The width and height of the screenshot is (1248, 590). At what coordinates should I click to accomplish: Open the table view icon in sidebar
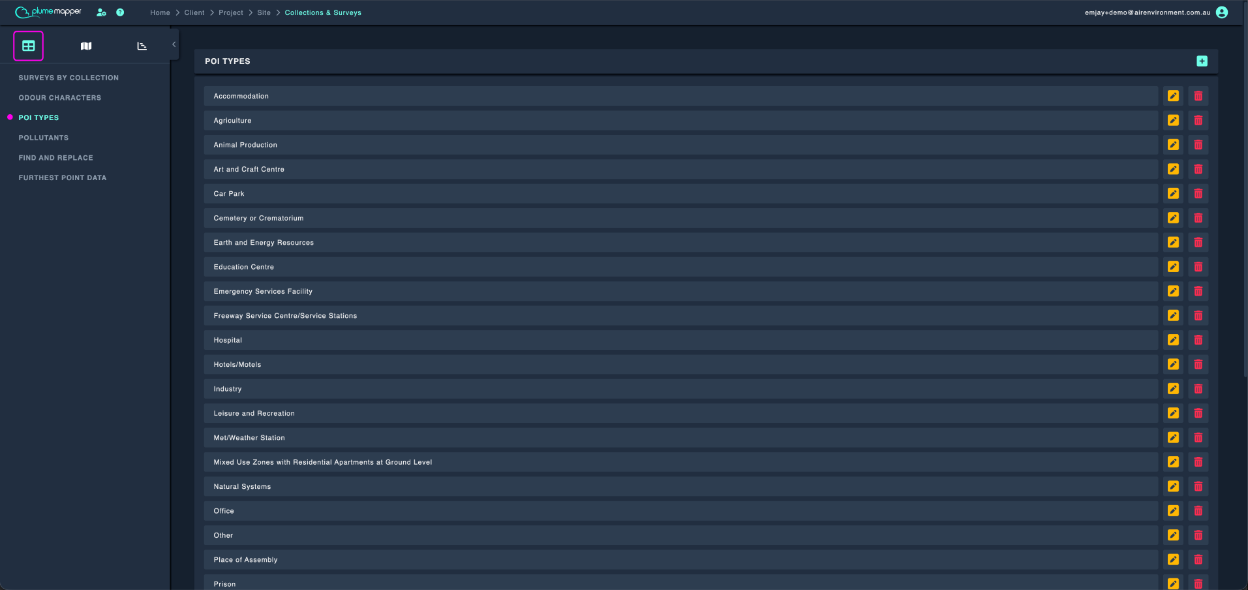[x=29, y=46]
